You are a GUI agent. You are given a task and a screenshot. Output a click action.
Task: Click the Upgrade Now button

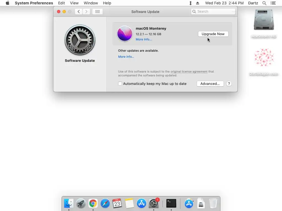[213, 34]
